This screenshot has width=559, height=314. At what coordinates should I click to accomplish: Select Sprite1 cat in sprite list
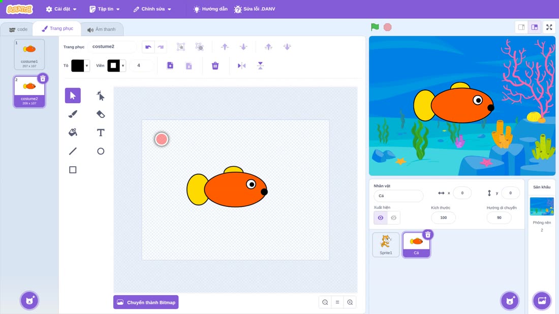386,244
